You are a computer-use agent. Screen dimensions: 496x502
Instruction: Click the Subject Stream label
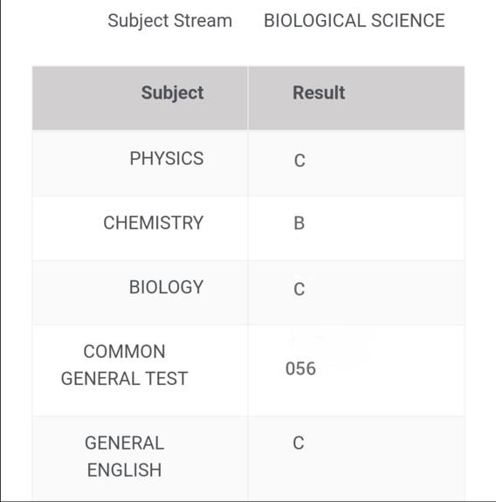click(170, 21)
